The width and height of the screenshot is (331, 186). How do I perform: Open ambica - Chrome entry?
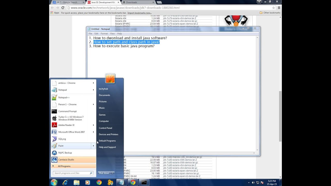tap(74, 83)
